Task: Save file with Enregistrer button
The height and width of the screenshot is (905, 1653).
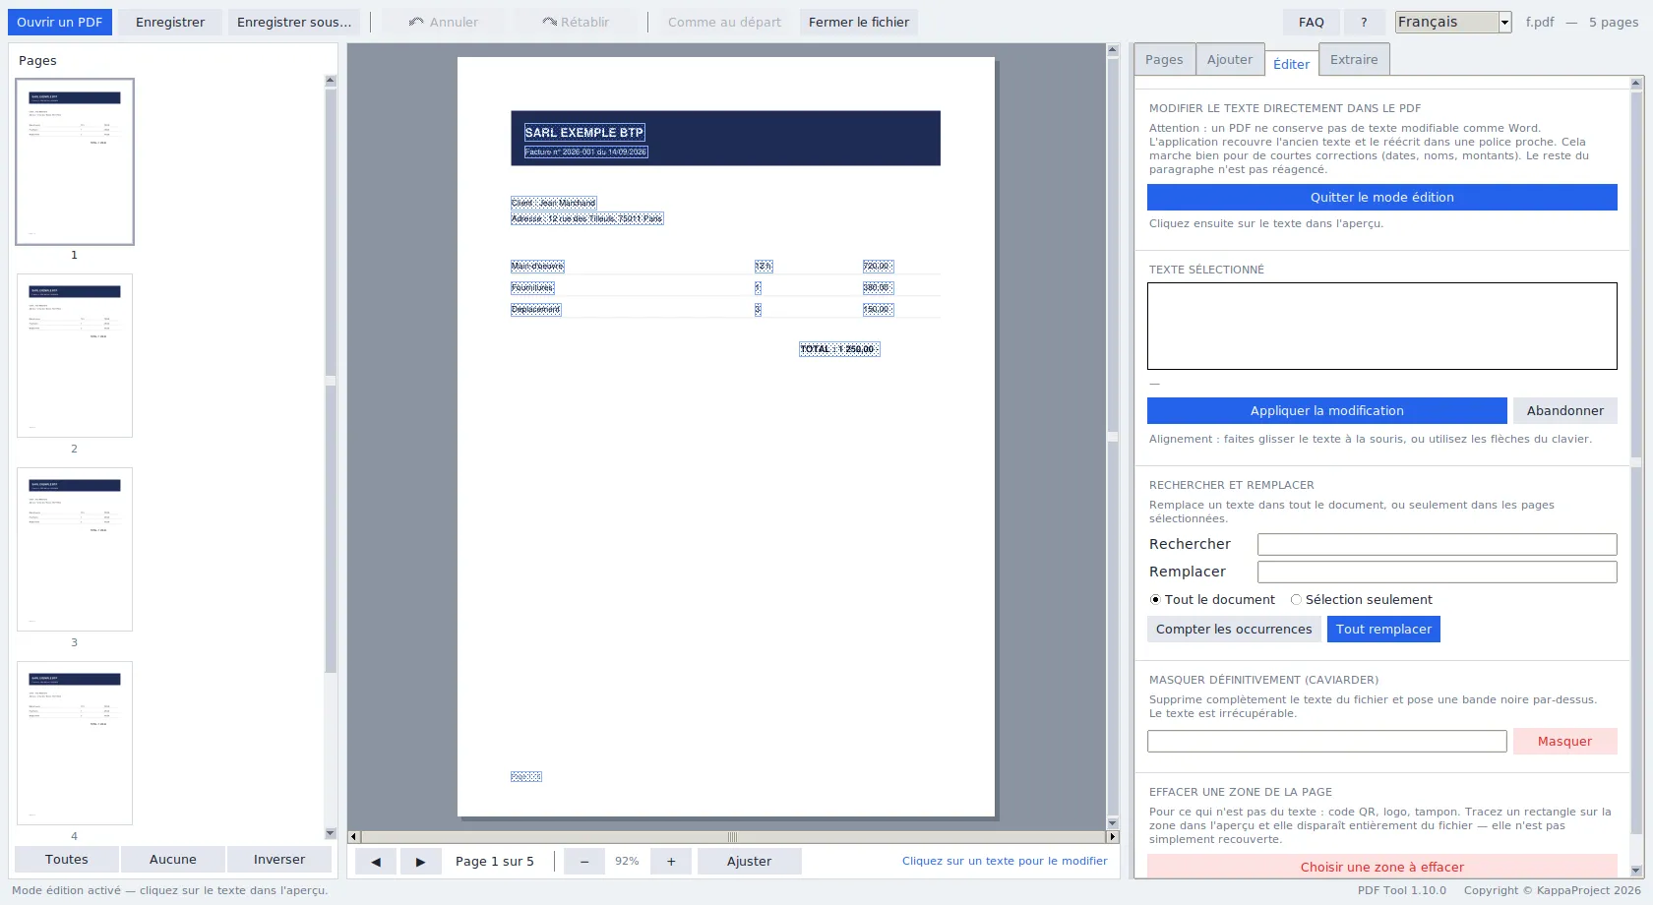Action: coord(170,22)
